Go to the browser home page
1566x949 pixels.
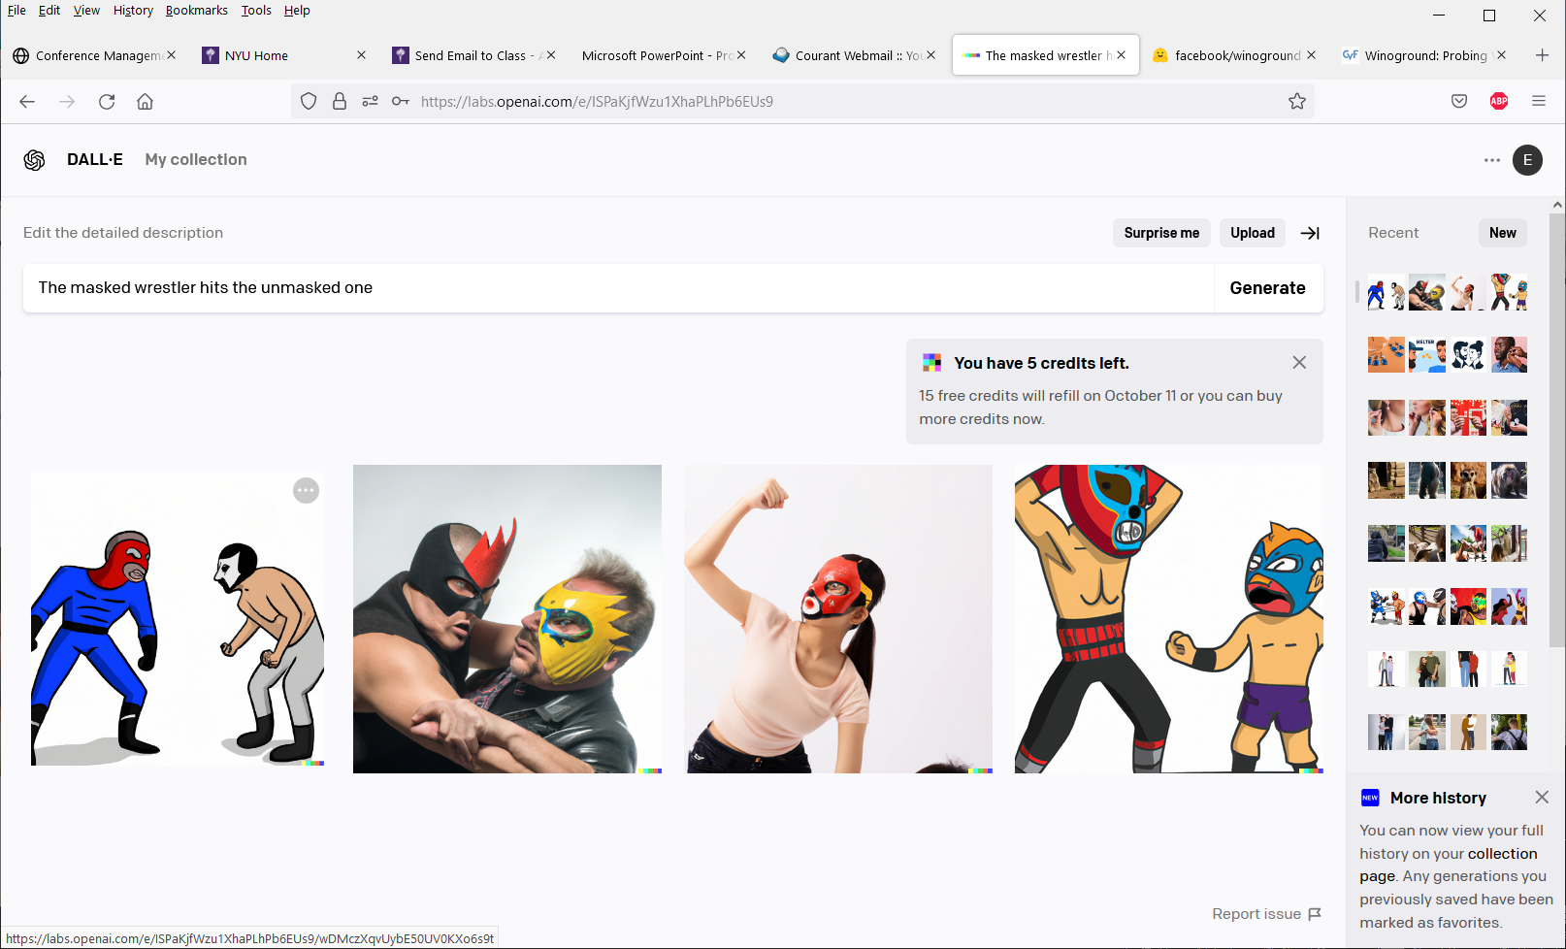tap(145, 102)
